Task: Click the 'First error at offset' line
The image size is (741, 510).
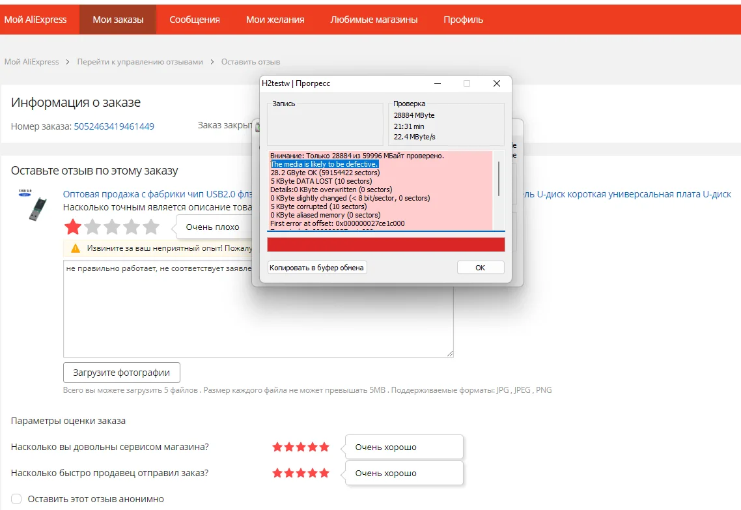Action: click(x=337, y=223)
